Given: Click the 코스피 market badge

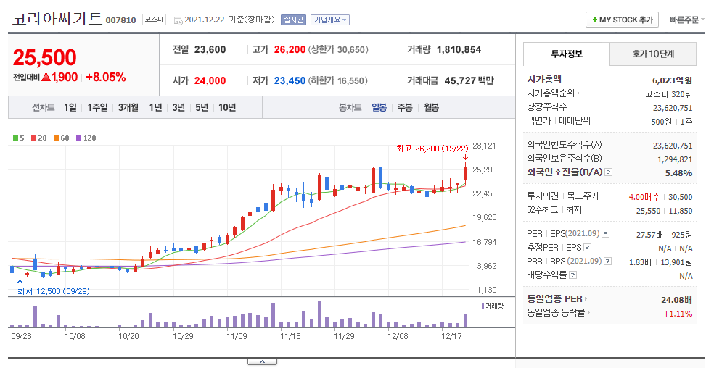Looking at the screenshot, I should pos(154,20).
